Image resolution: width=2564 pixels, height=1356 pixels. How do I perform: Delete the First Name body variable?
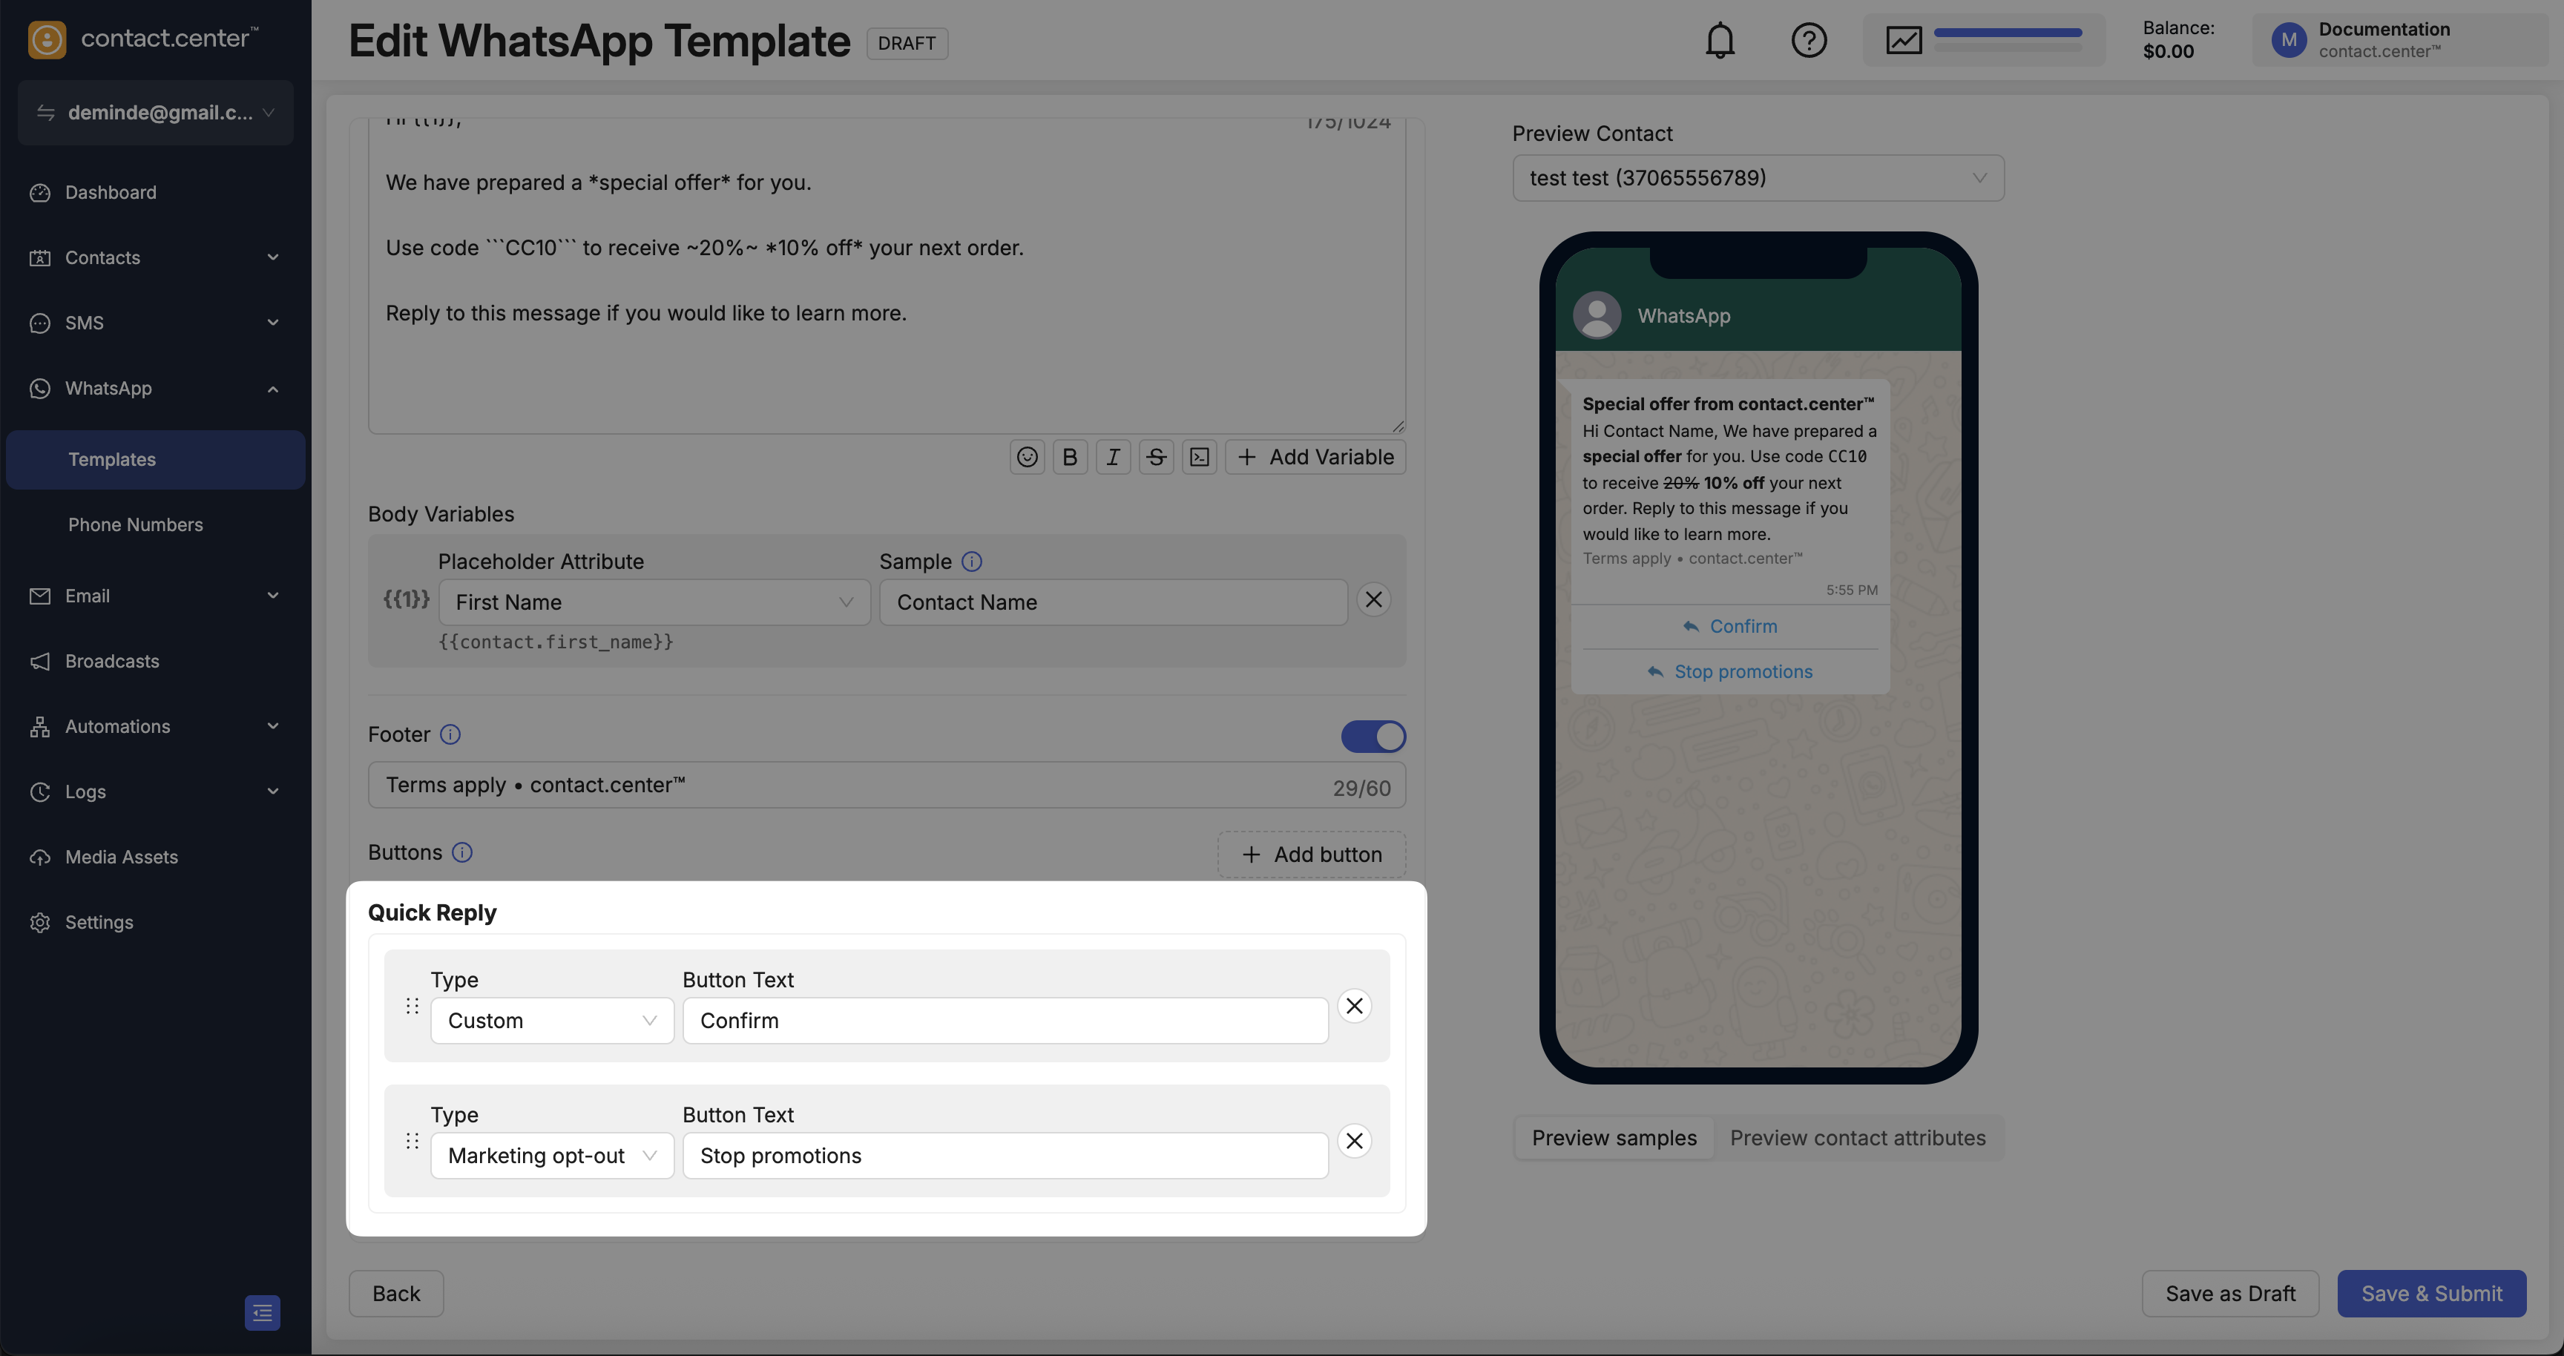(1373, 599)
